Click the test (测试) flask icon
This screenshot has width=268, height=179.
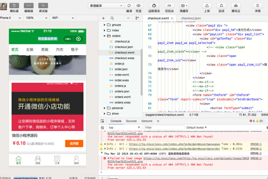(x=221, y=6)
